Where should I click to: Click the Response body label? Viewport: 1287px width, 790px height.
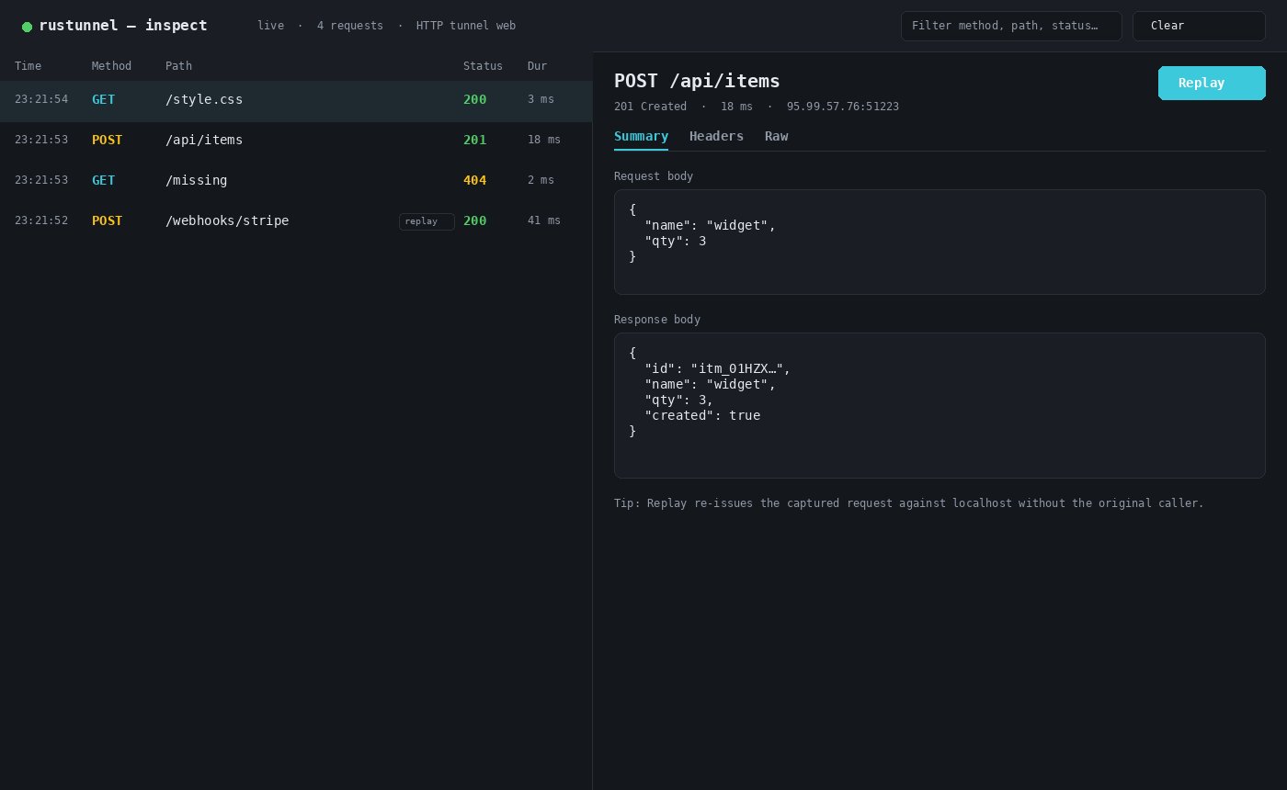(x=657, y=320)
